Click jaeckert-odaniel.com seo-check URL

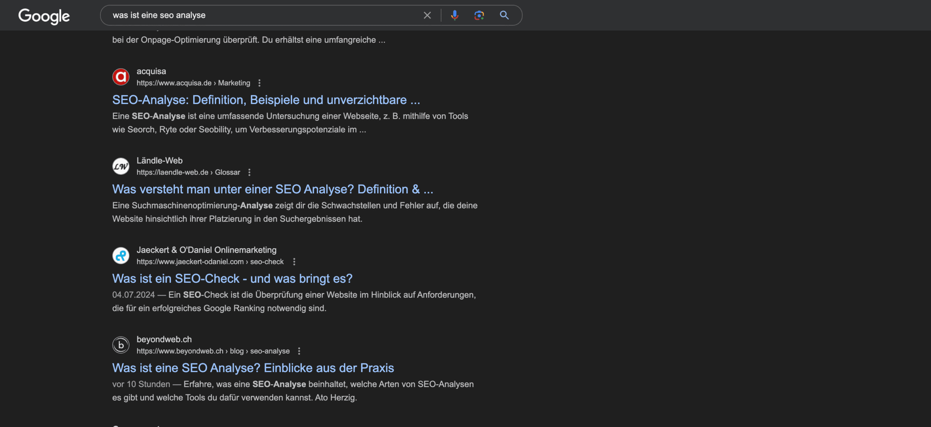[210, 262]
